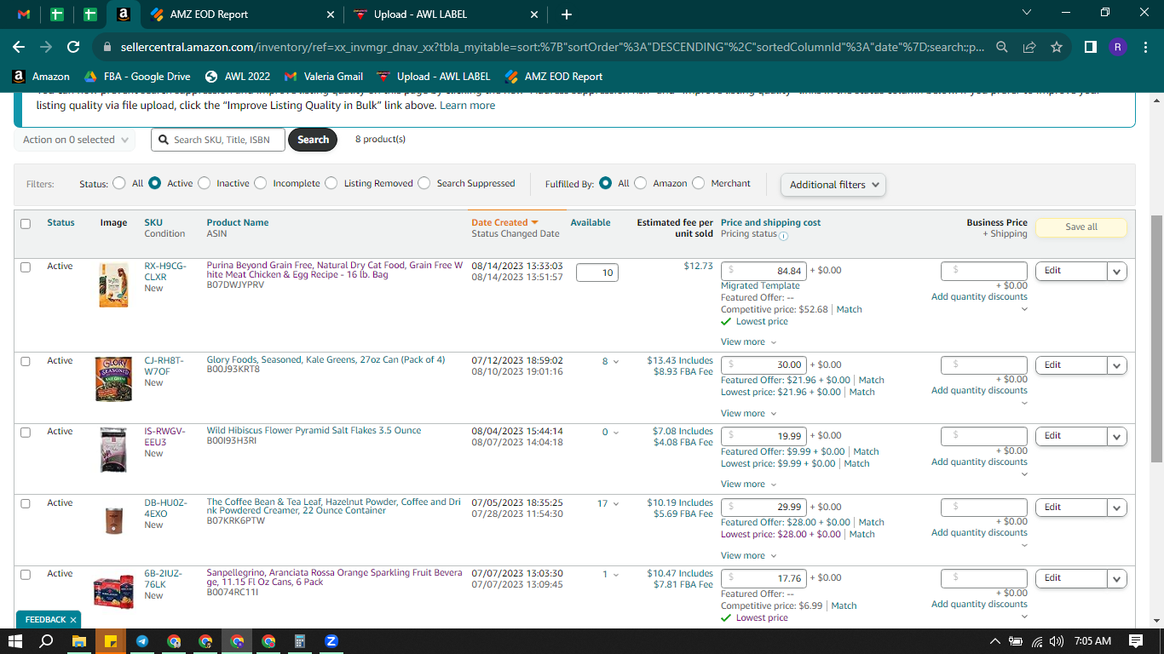Expand the Additional filters dropdown

pyautogui.click(x=833, y=185)
